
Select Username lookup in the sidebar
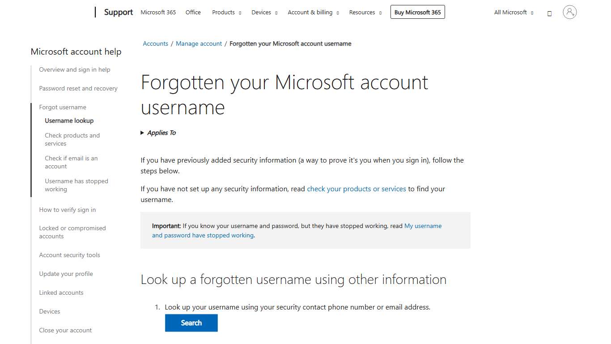point(69,120)
